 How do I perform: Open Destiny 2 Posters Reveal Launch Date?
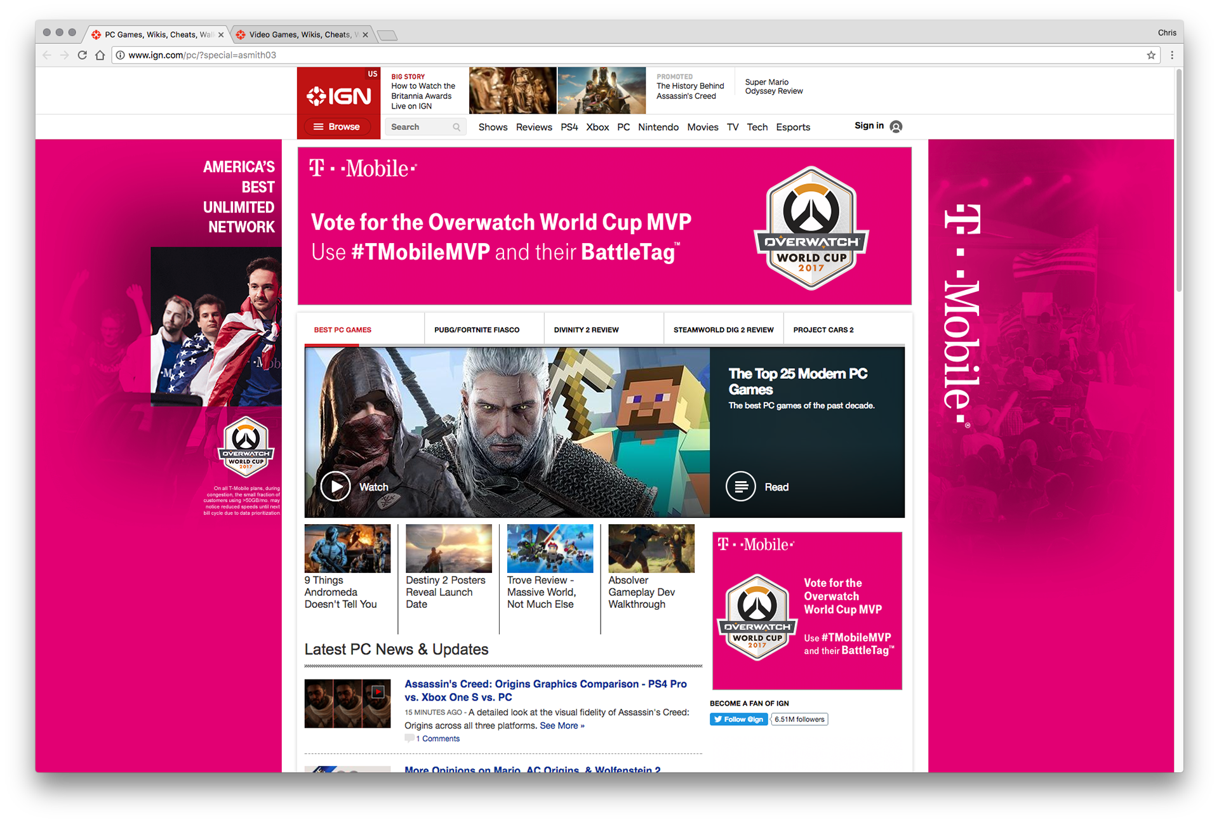[446, 592]
